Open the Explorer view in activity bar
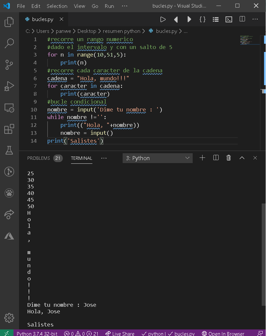Screen dimensions: 266x336 click(9, 22)
